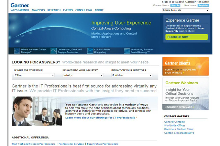Open the Worldwide Offices link
The image size is (220, 146).
pos(175,125)
